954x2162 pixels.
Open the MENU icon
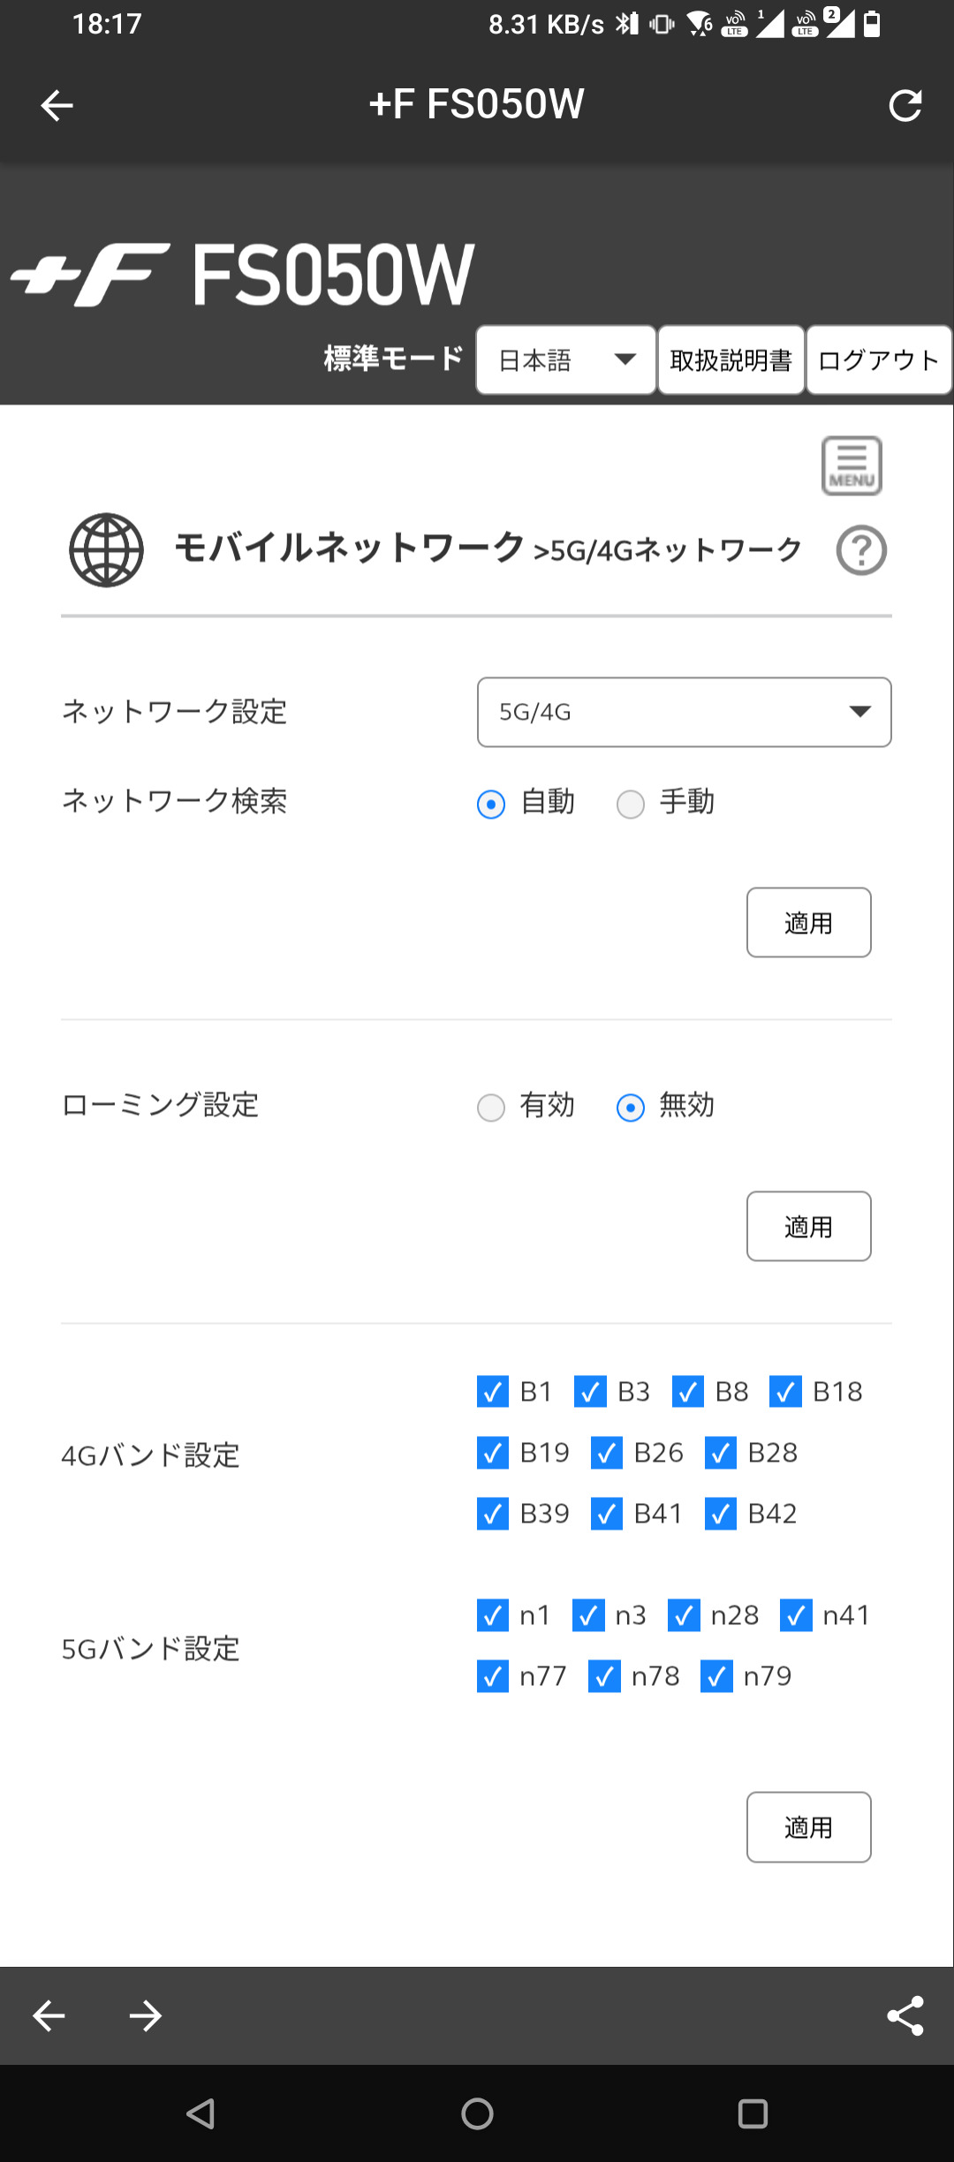pos(852,465)
